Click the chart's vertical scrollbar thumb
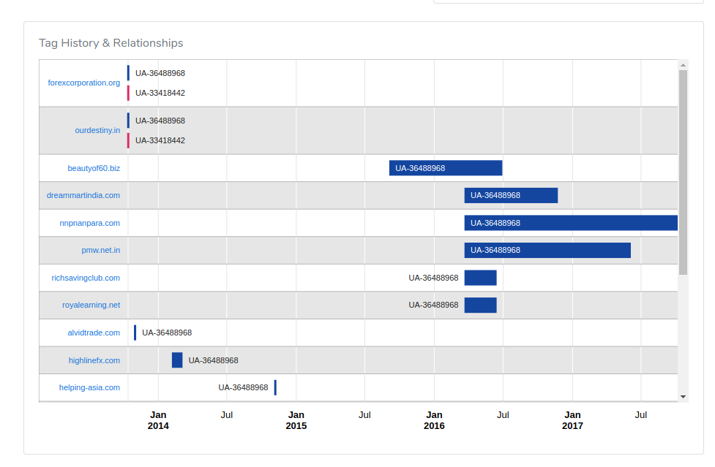Viewport: 715px width, 467px height. tap(683, 172)
